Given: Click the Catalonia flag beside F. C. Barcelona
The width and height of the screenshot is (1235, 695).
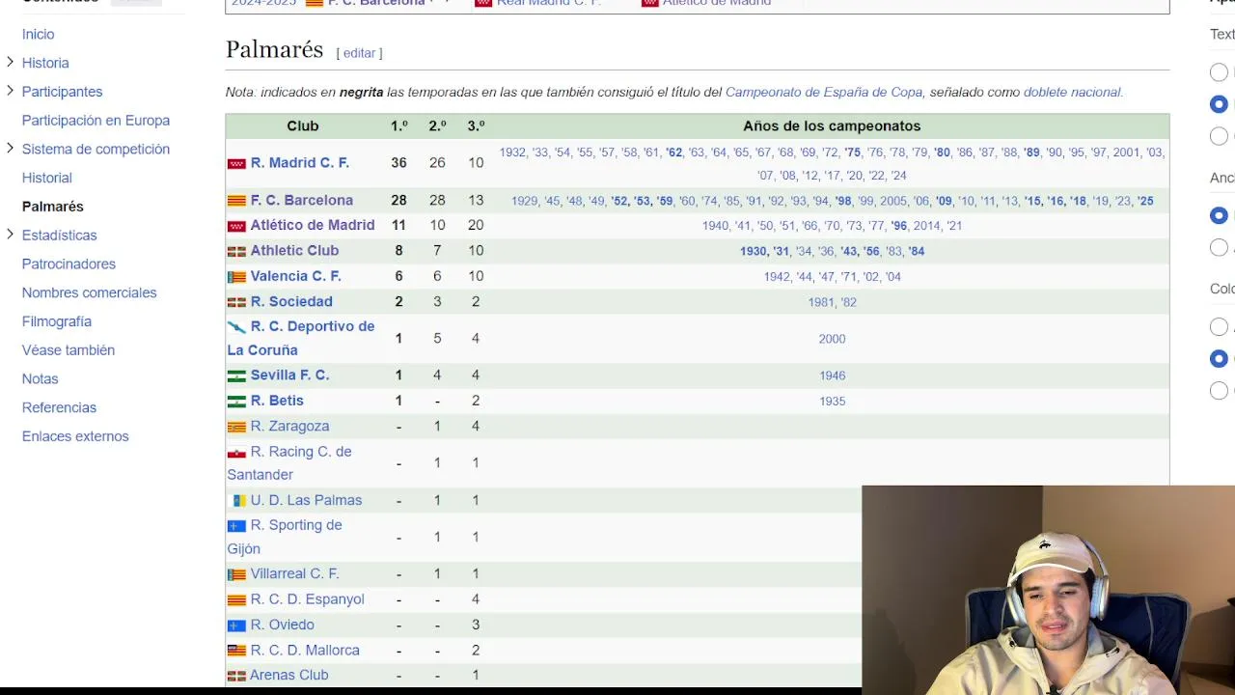Looking at the screenshot, I should [236, 201].
